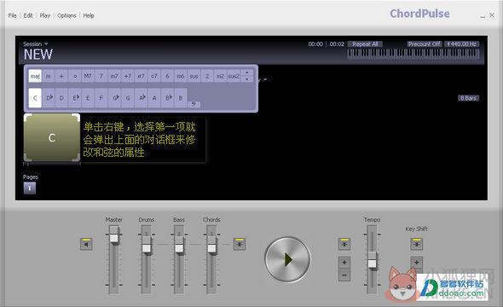
Task: Adjust the Bass volume slider
Action: coord(179,248)
